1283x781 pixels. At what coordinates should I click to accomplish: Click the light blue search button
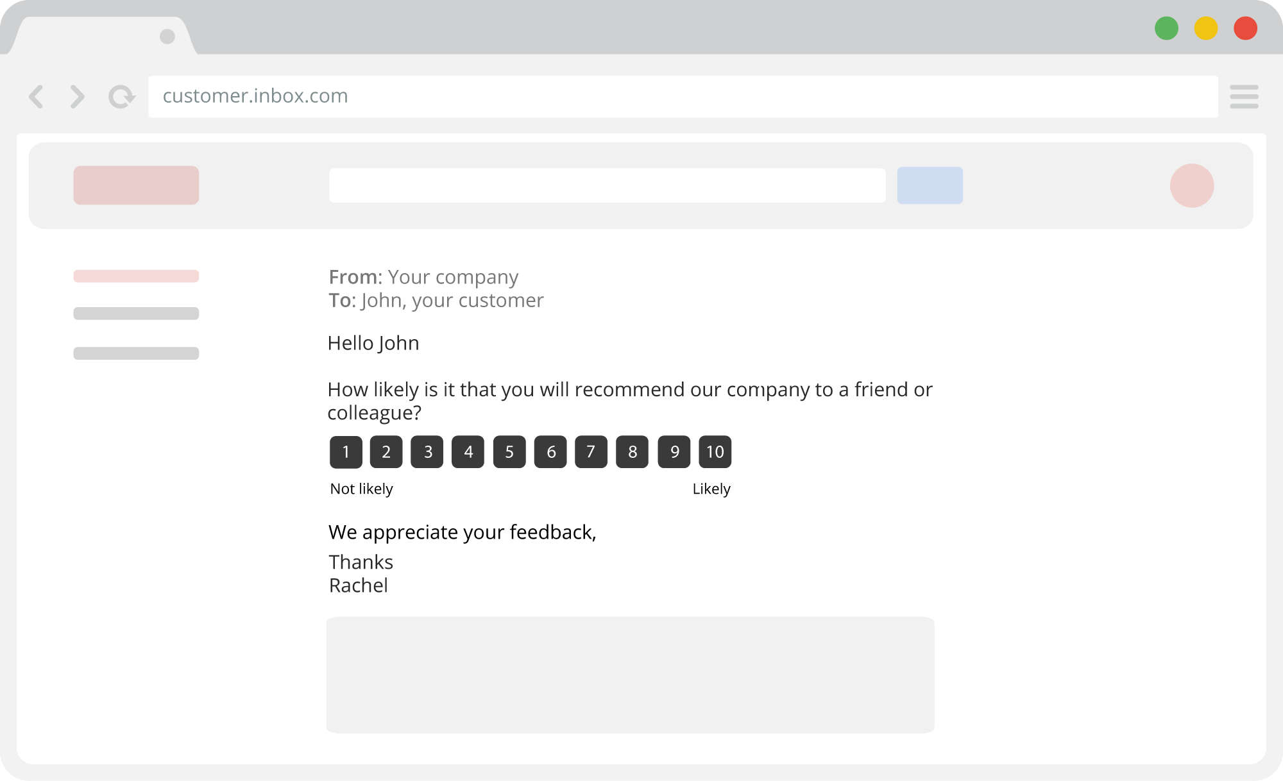click(930, 185)
